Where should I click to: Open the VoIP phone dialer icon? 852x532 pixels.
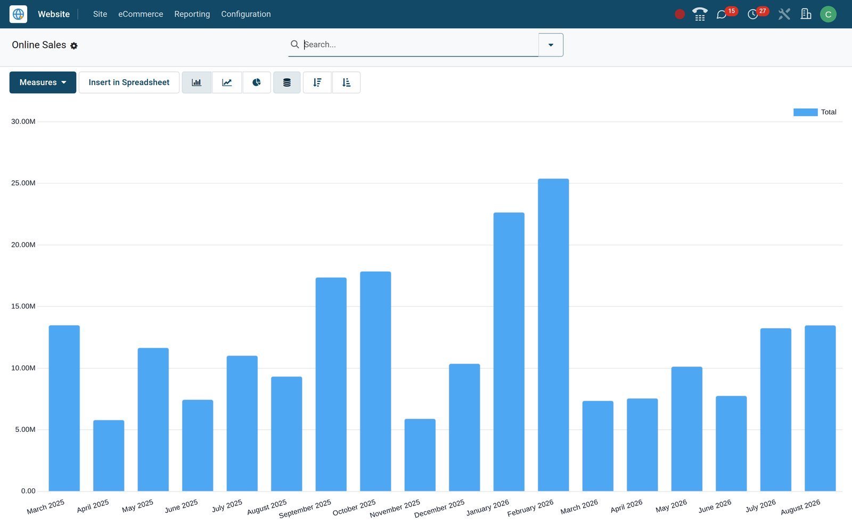(x=700, y=14)
